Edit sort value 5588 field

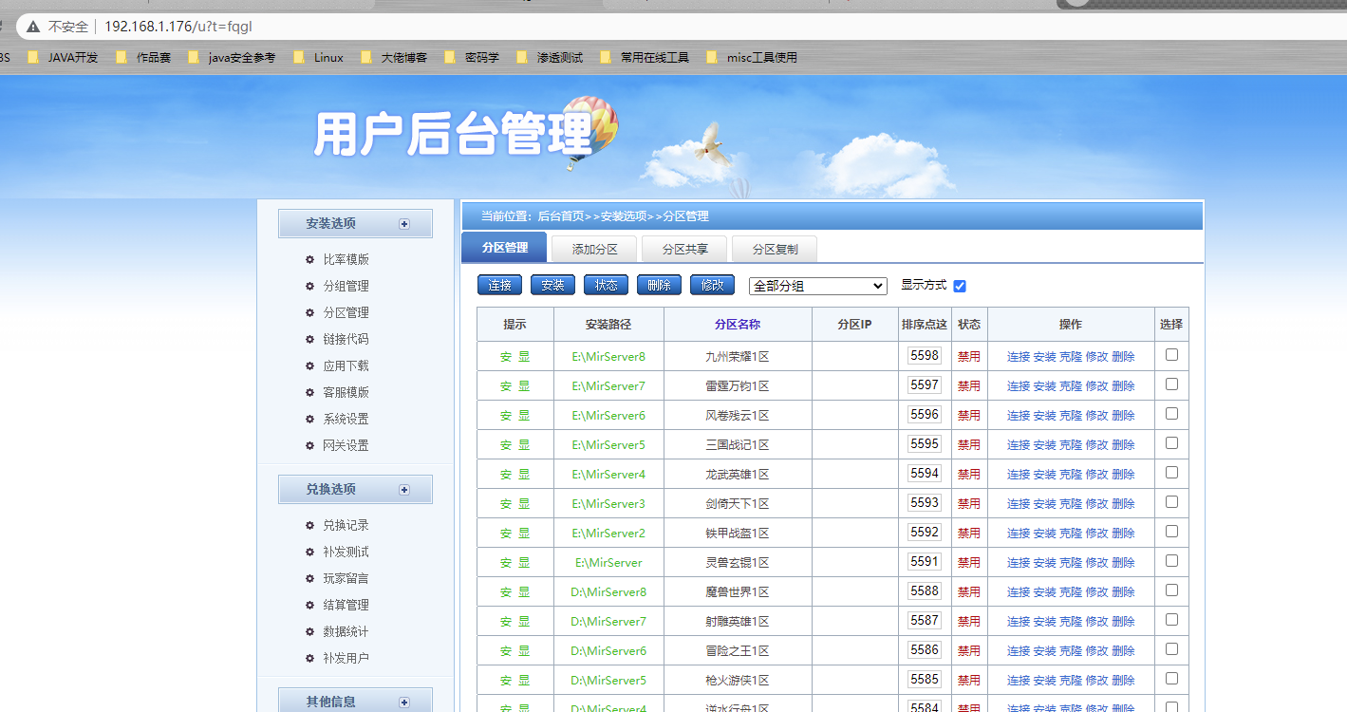point(925,591)
